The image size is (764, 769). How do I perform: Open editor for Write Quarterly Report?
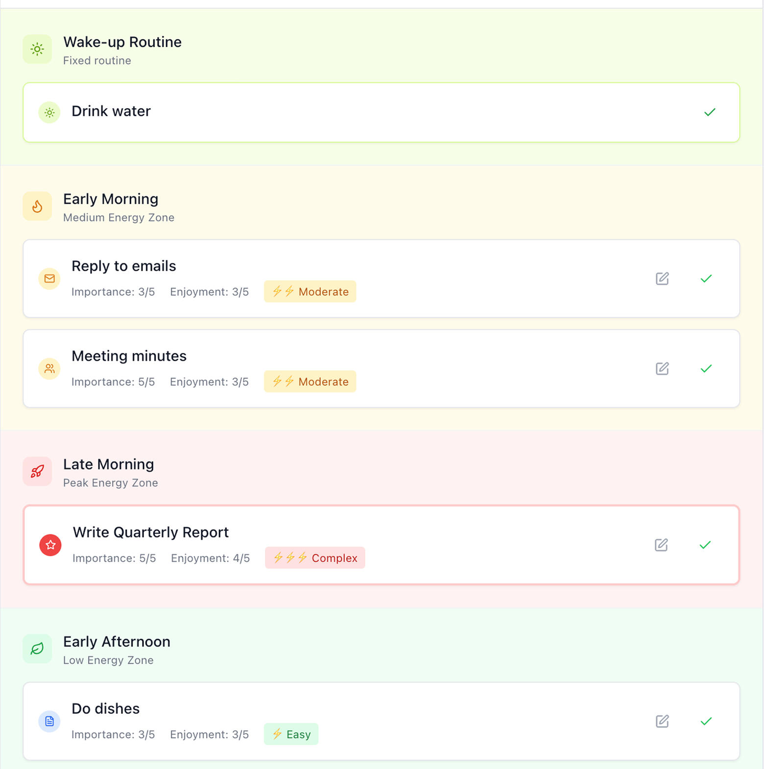pos(661,545)
